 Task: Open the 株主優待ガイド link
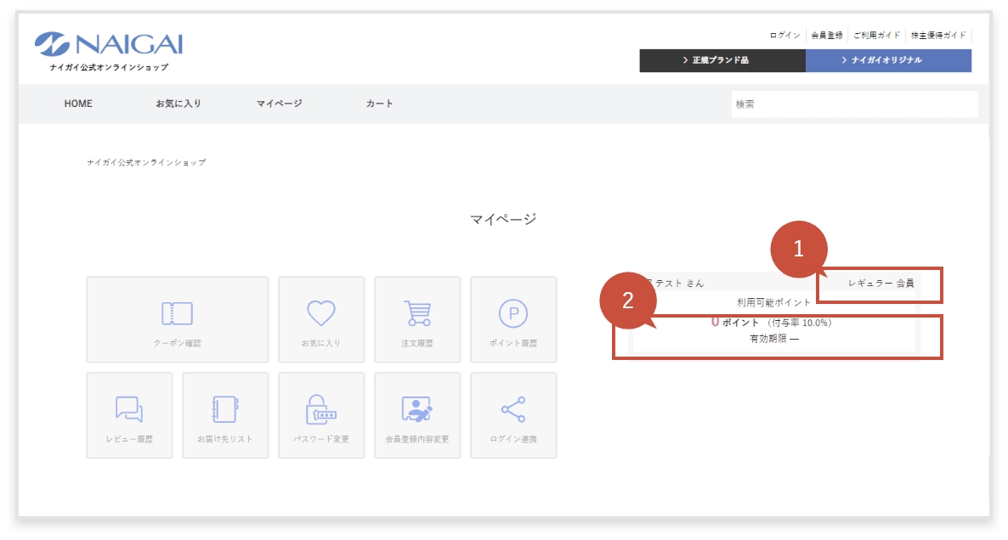(x=938, y=35)
